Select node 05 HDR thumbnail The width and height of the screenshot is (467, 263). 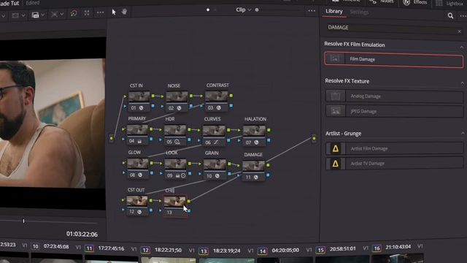[175, 131]
